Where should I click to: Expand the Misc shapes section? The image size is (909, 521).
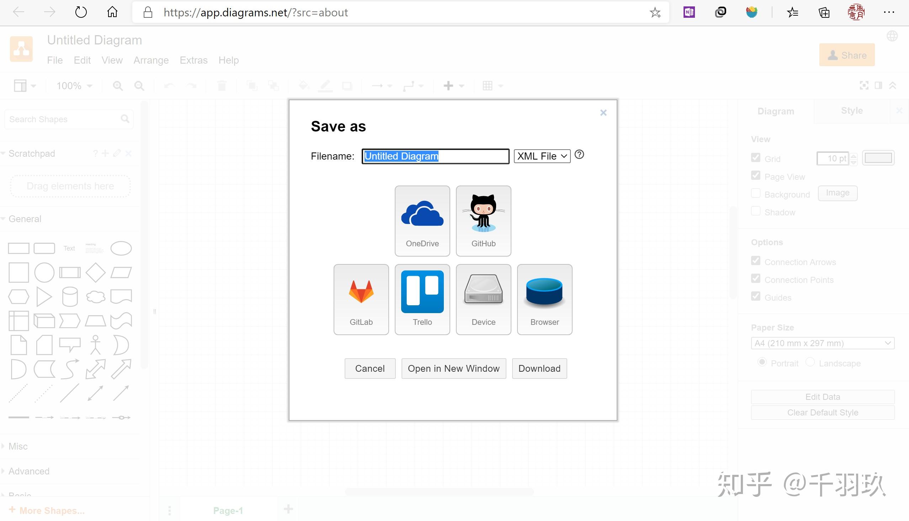click(x=18, y=446)
